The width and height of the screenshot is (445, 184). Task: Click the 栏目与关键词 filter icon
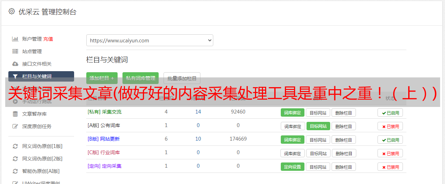(15, 76)
